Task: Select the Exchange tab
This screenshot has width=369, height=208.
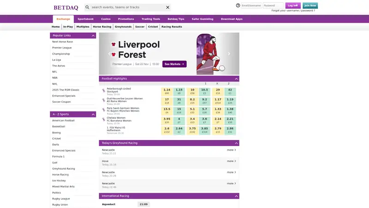Action: click(x=63, y=19)
